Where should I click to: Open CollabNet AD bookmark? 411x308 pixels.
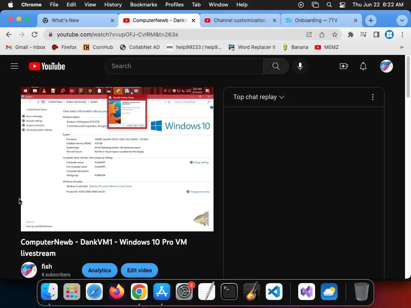(x=140, y=47)
